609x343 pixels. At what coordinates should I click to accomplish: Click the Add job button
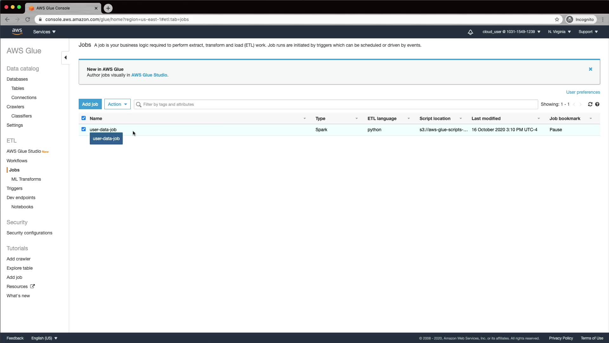[90, 104]
